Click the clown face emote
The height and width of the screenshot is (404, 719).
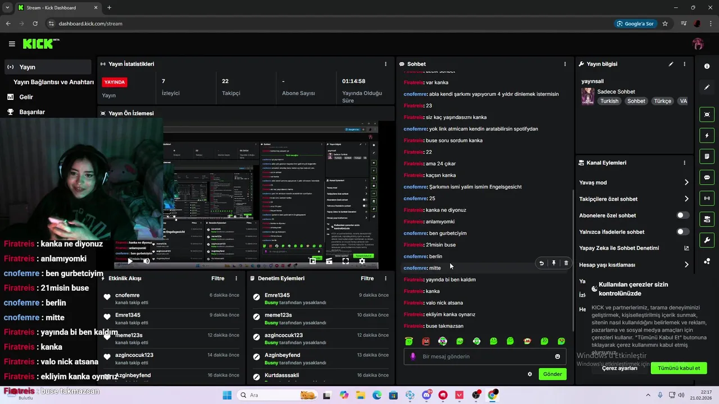443,341
